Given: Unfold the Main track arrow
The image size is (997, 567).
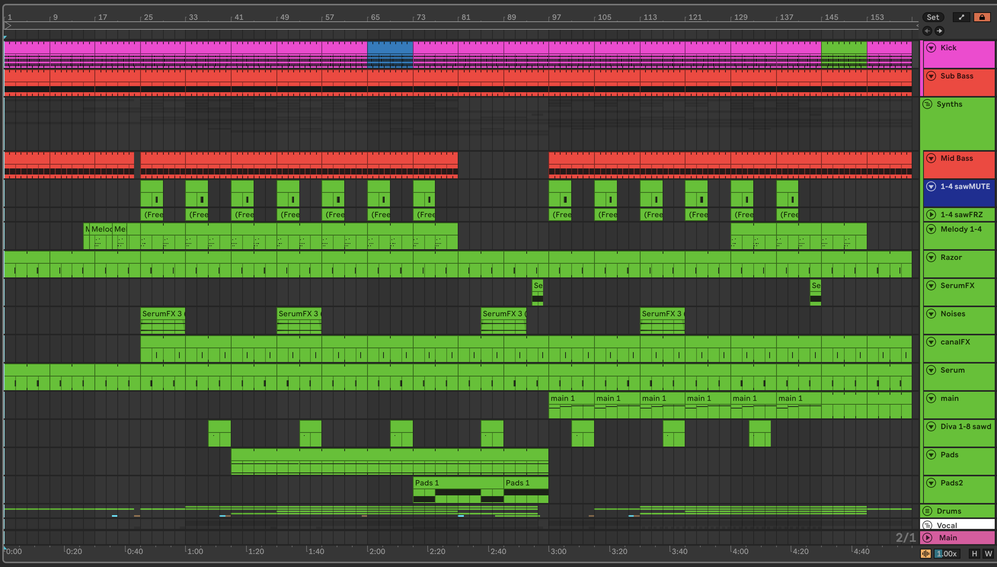Looking at the screenshot, I should point(927,538).
